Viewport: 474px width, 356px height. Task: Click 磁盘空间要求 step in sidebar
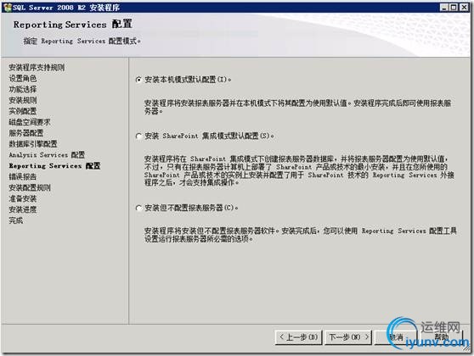point(30,122)
